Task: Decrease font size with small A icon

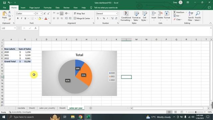Action: [48, 13]
